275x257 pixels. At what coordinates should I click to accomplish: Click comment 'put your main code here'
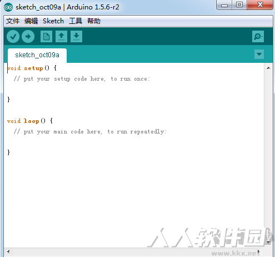[x=62, y=132]
